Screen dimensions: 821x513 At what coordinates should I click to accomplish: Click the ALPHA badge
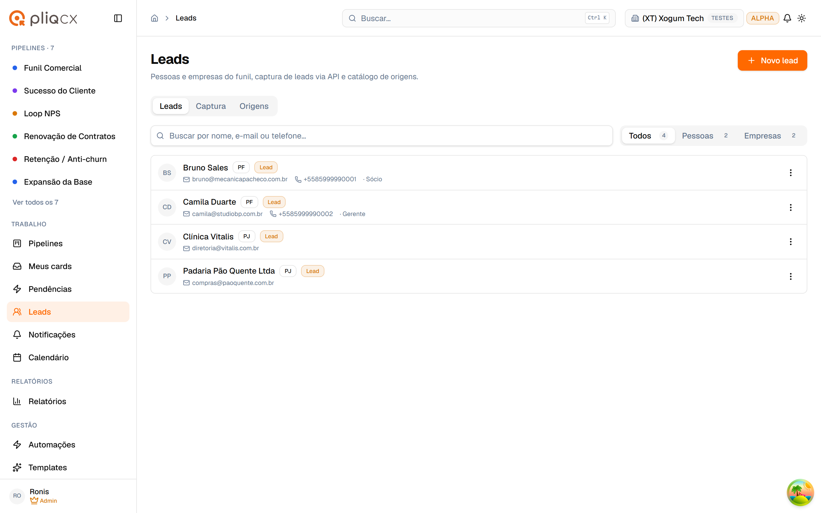[x=762, y=18]
